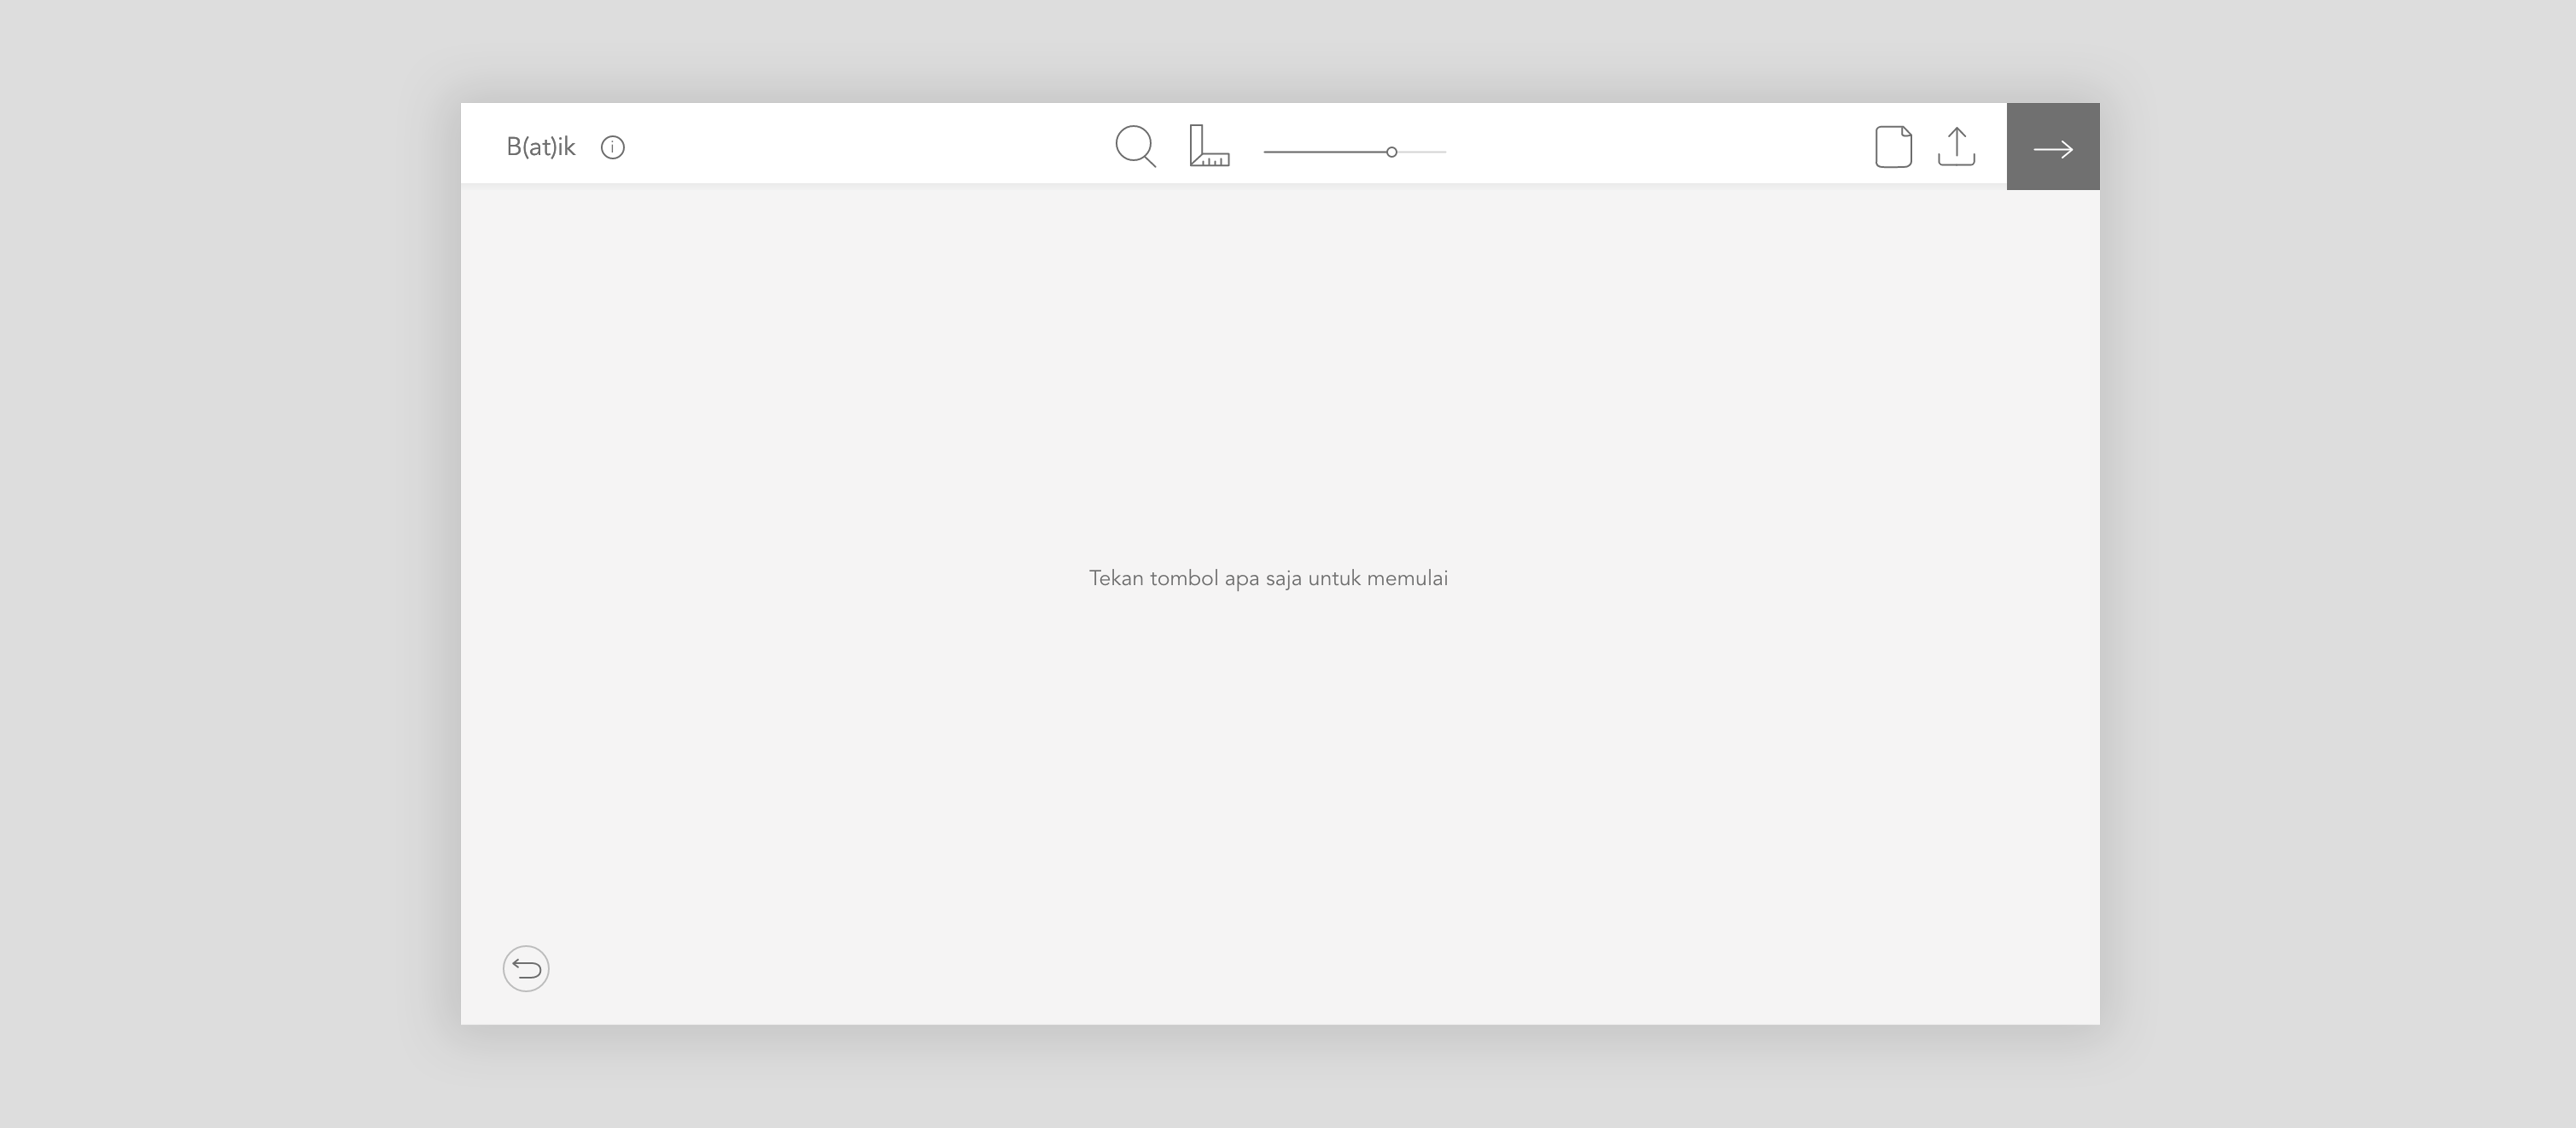This screenshot has width=2576, height=1128.
Task: Select the magnifying glass zoom tool
Action: click(x=1136, y=146)
